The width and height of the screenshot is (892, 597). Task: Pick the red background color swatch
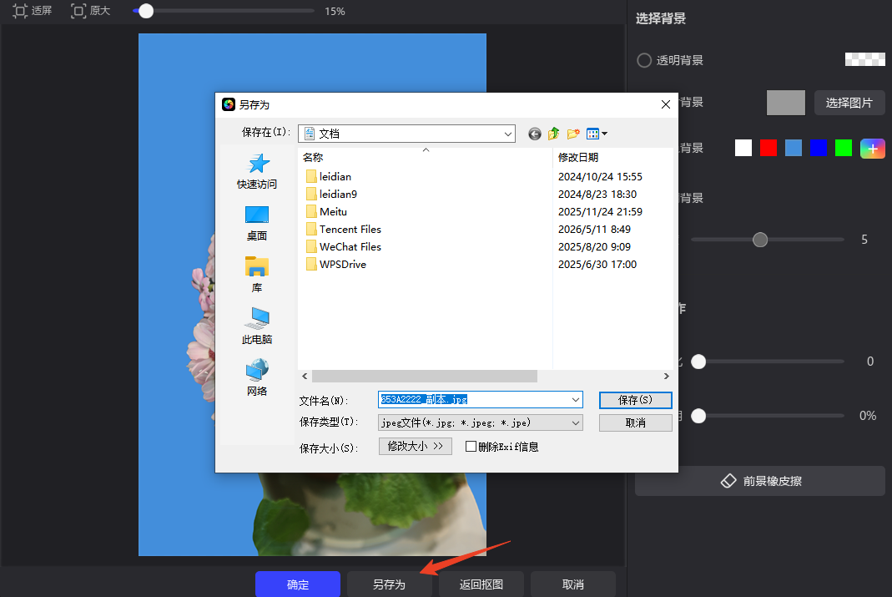point(768,148)
